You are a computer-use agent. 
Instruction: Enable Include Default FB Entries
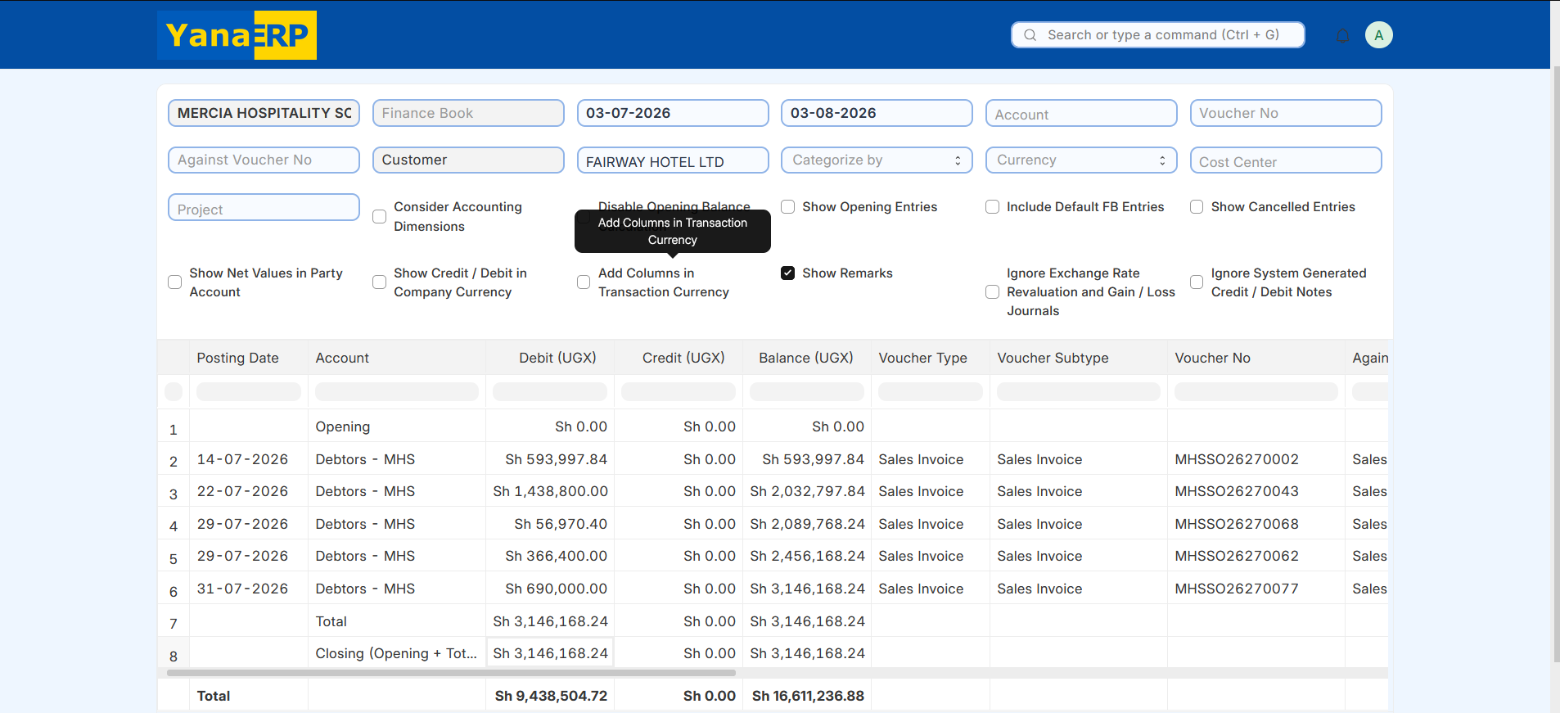[x=992, y=207]
